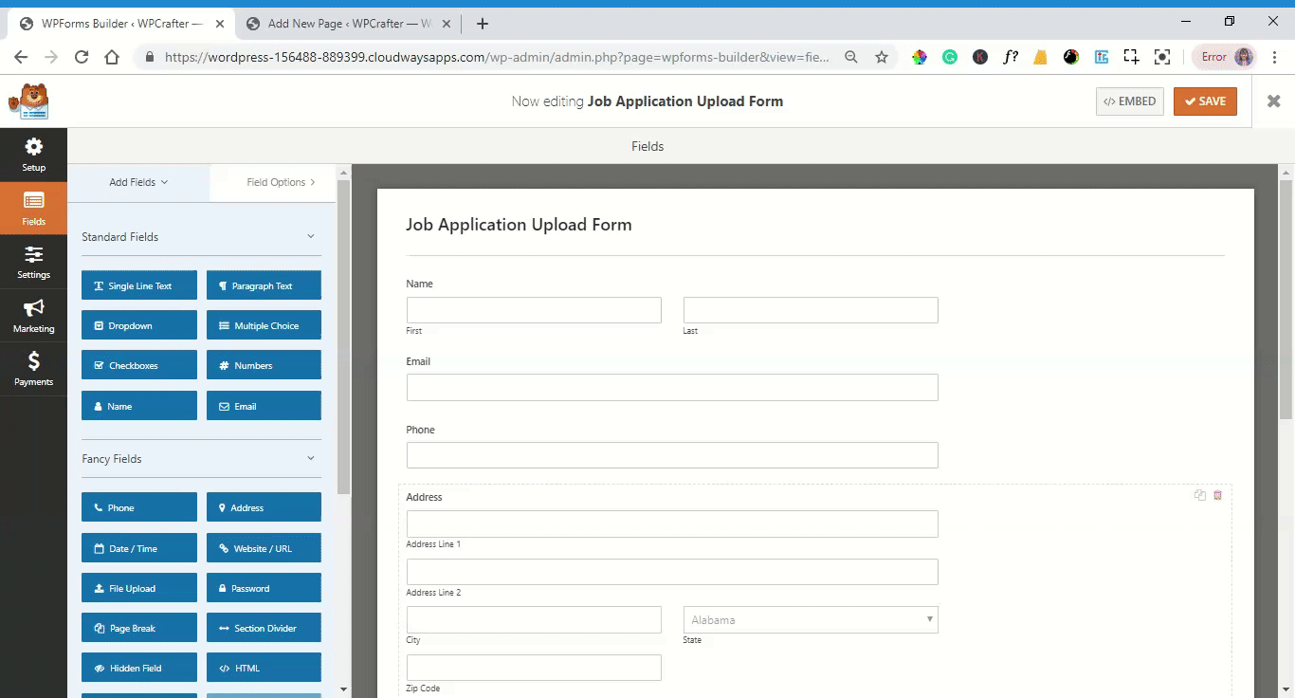Click the First name input
Image resolution: width=1295 pixels, height=698 pixels.
pos(534,310)
